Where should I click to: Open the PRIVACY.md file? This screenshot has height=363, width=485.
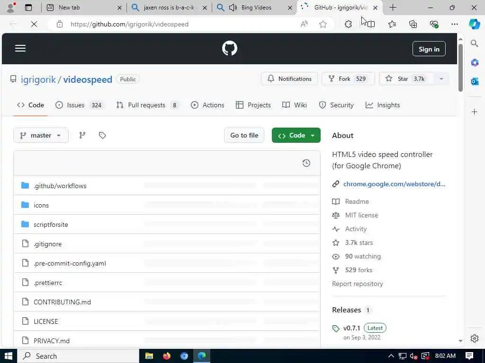51,341
